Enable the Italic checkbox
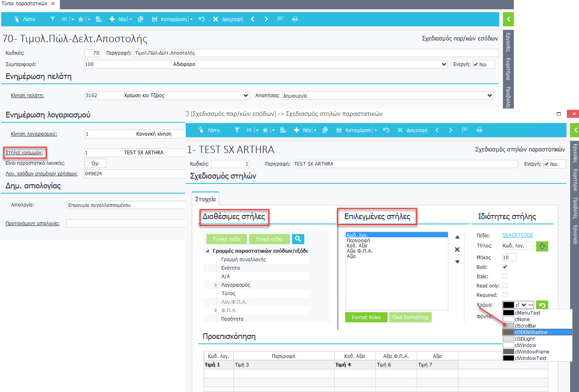Screen dimensions: 579x392 (x=505, y=276)
